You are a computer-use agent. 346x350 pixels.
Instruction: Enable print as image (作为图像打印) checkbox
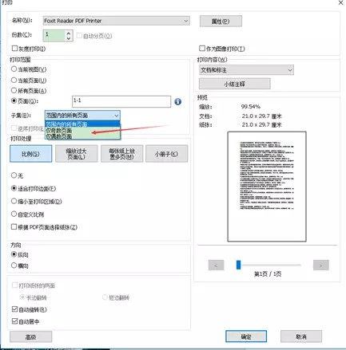click(202, 49)
